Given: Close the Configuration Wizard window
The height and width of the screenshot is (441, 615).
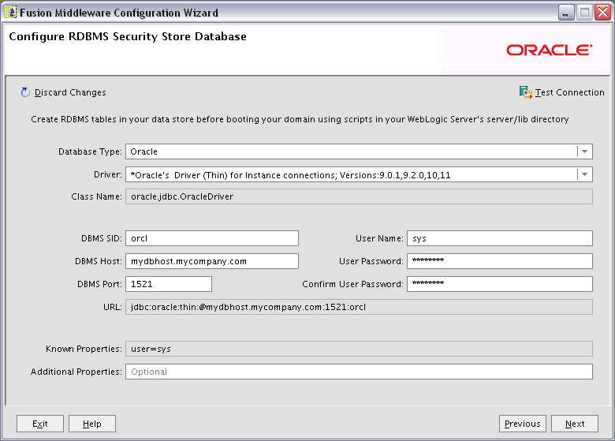Looking at the screenshot, I should tap(602, 13).
